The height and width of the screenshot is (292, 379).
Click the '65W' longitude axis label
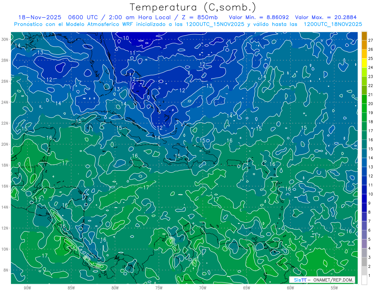(x=247, y=288)
